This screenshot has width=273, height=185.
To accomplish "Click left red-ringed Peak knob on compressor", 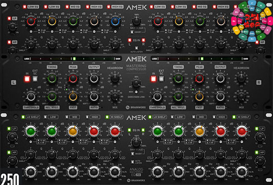I will (73, 79).
